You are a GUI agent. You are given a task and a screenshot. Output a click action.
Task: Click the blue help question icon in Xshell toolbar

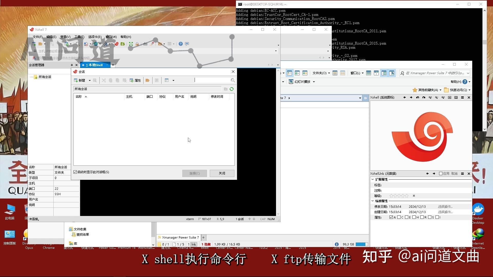[x=181, y=44]
